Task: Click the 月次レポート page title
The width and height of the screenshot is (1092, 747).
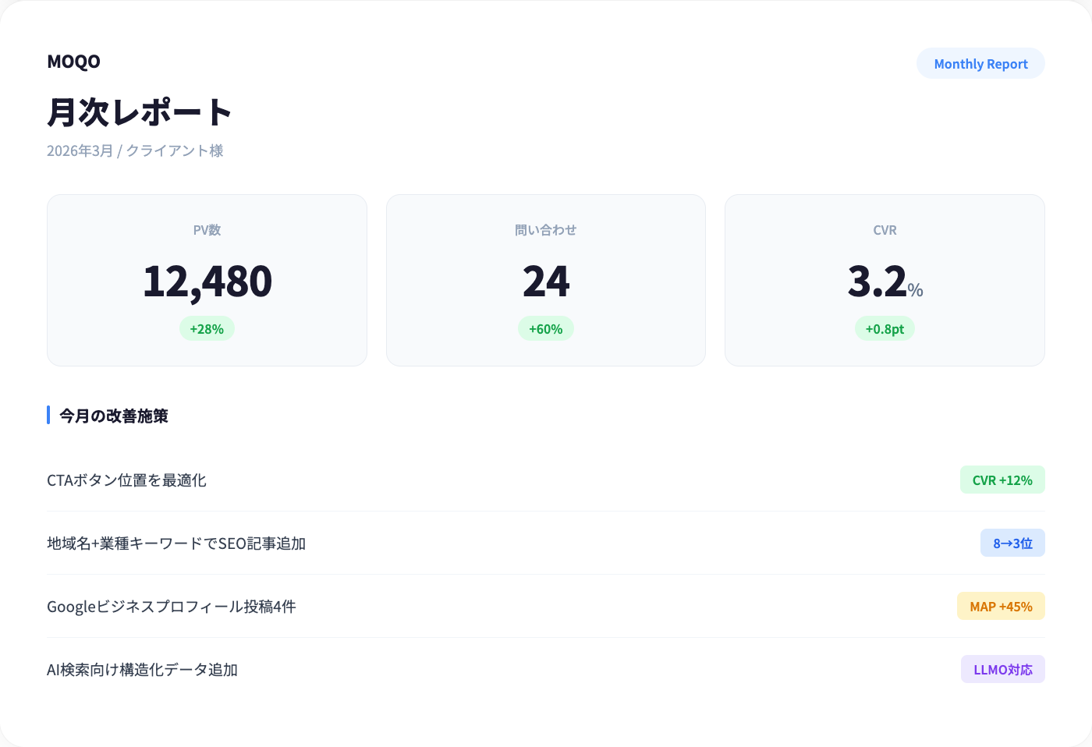Action: tap(140, 112)
